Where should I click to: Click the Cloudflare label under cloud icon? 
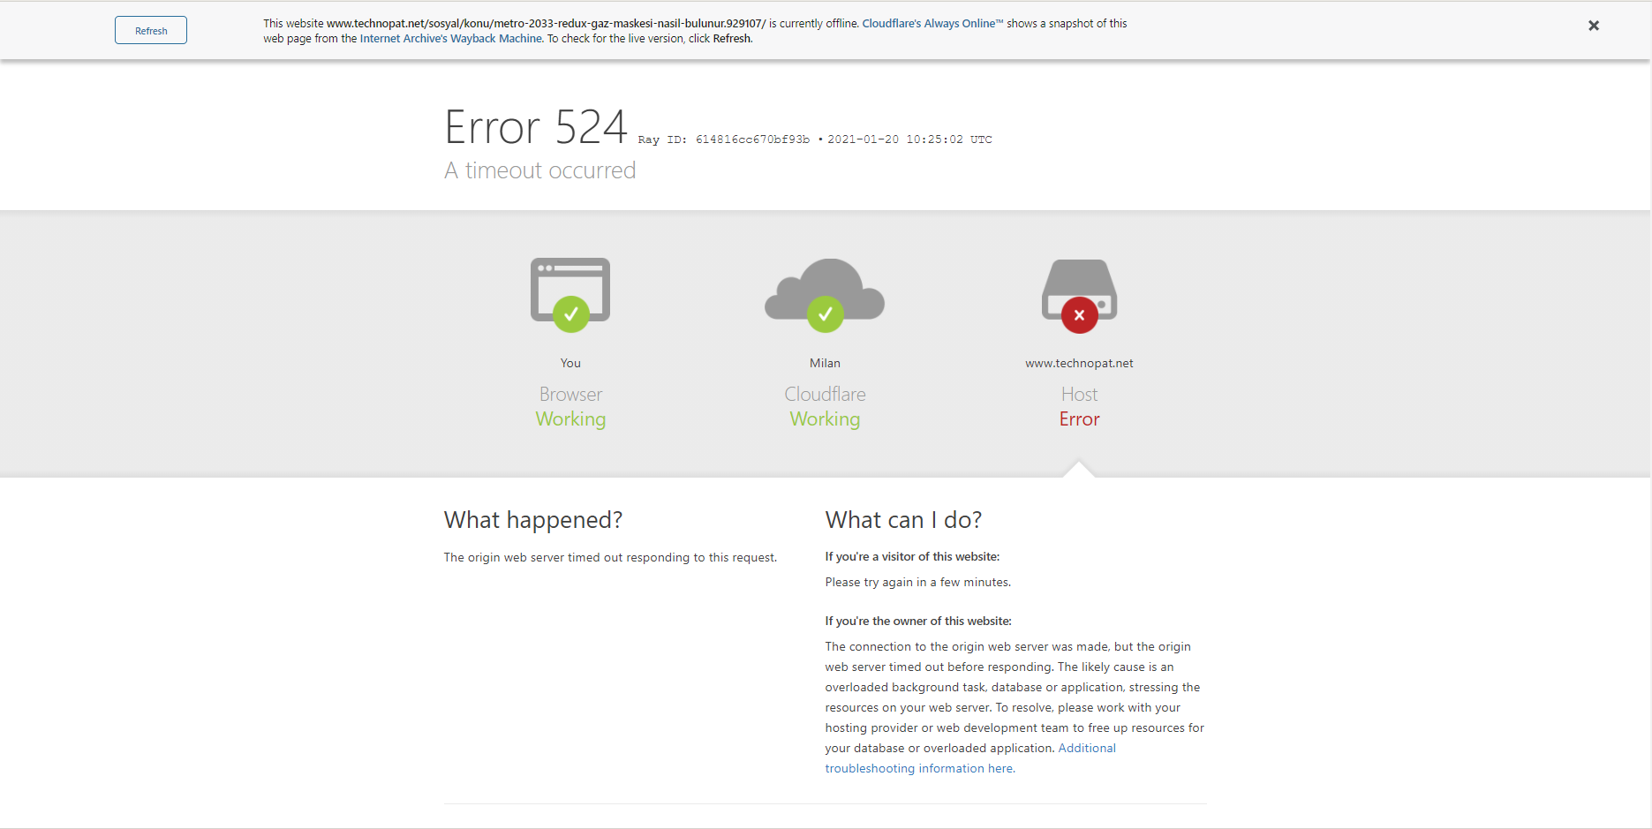point(825,395)
